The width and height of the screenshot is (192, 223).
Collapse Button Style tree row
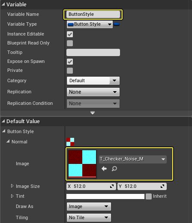pos(4,131)
